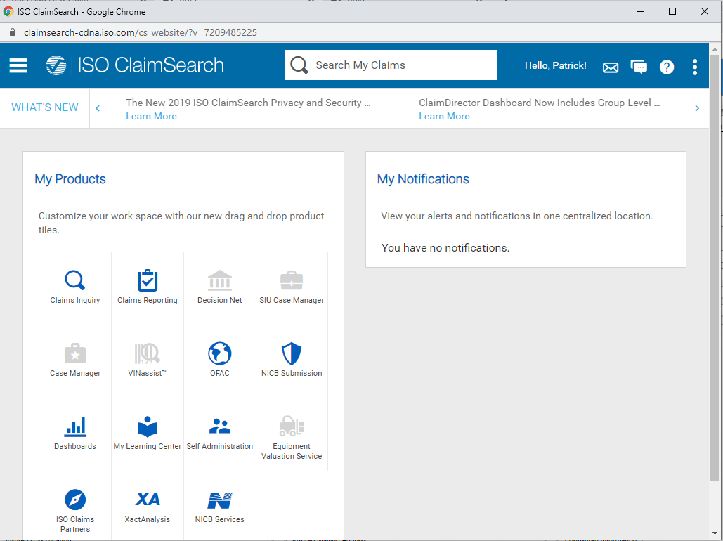
Task: Open the help question mark icon
Action: [x=667, y=67]
